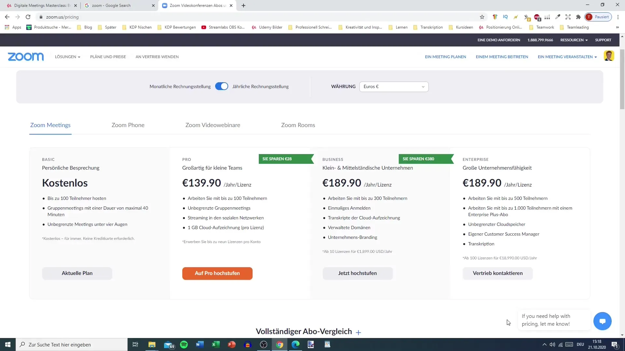
Task: Select Zoom Rooms pricing tab
Action: click(298, 125)
